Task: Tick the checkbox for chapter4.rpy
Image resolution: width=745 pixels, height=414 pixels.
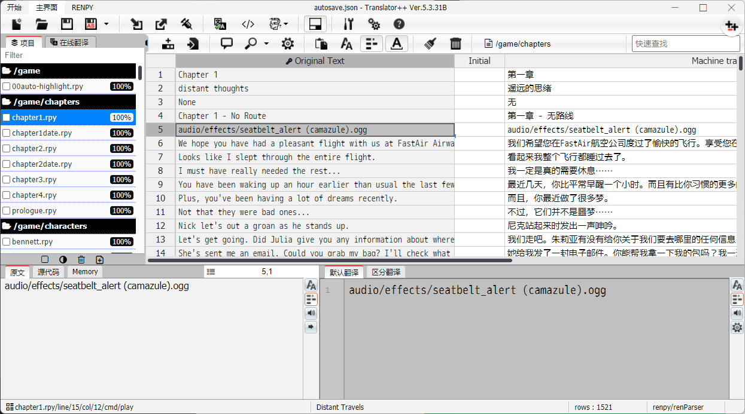Action: point(7,195)
